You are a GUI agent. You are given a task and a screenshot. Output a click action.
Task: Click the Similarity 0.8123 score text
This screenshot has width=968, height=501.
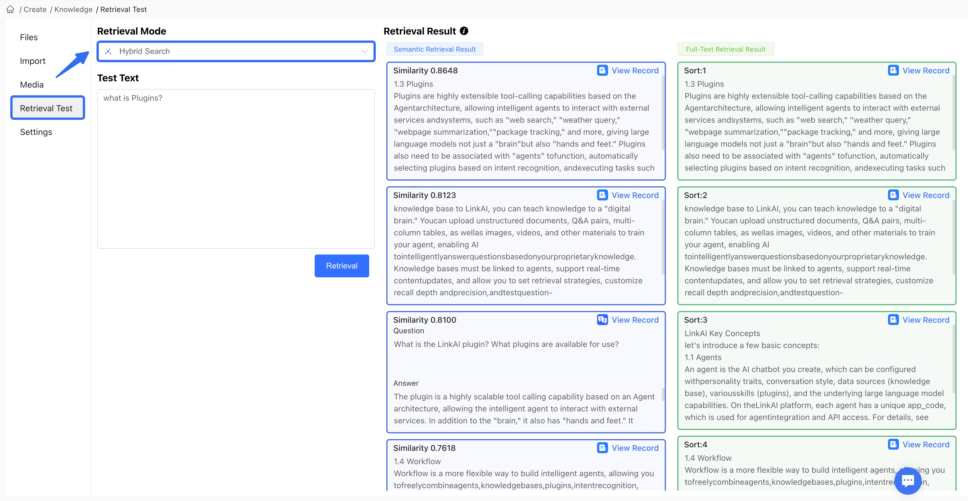(x=425, y=195)
